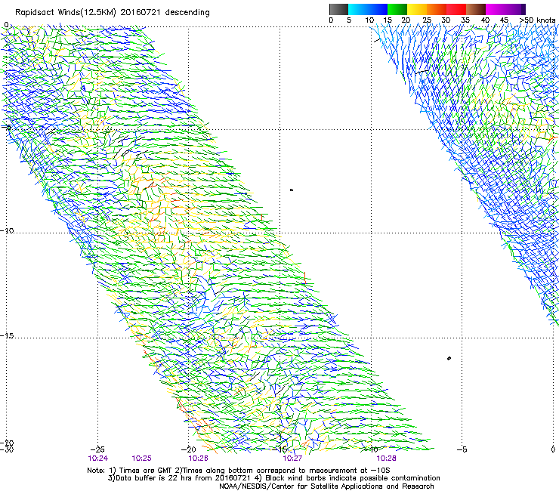Click the small island marker near 8S
Viewport: 559px width, 491px height.
pos(292,190)
